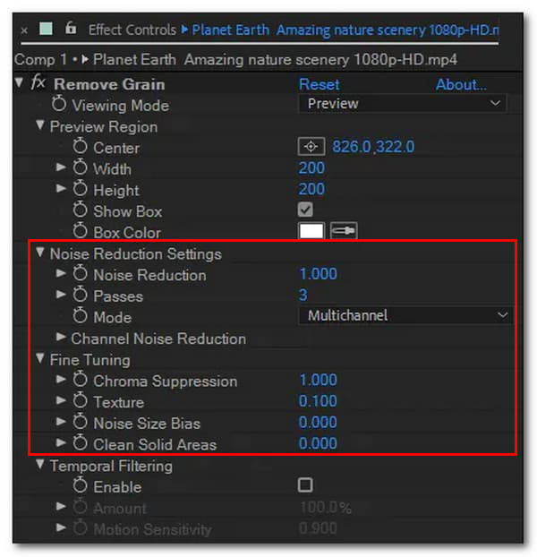Image resolution: width=537 pixels, height=557 pixels.
Task: Select the Effect Controls panel tab
Action: pos(132,30)
